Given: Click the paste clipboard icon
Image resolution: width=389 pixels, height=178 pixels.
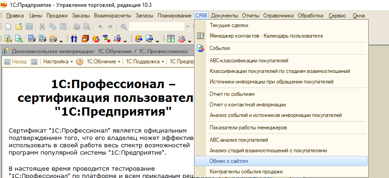Looking at the screenshot, I should (63, 27).
